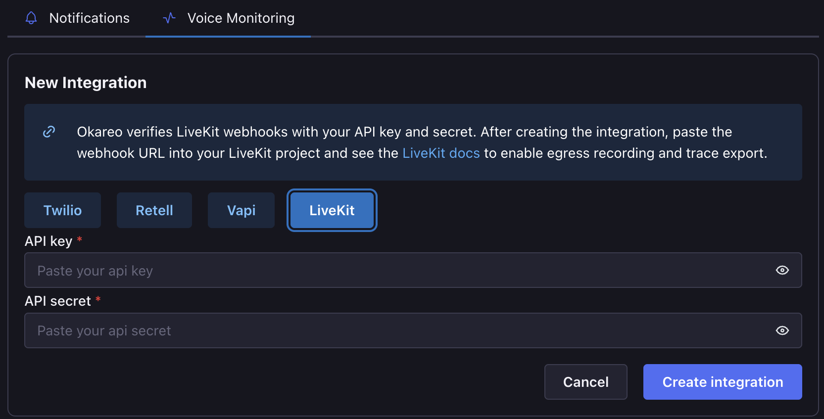Focus the API secret input field
Screen dimensions: 824x419
pyautogui.click(x=413, y=330)
